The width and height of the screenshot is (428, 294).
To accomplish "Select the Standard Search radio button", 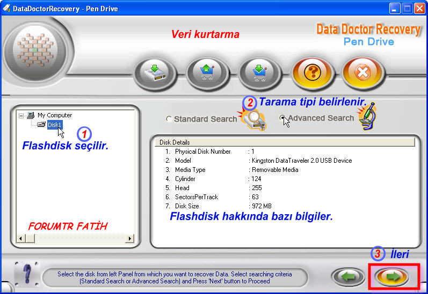I will coord(169,119).
